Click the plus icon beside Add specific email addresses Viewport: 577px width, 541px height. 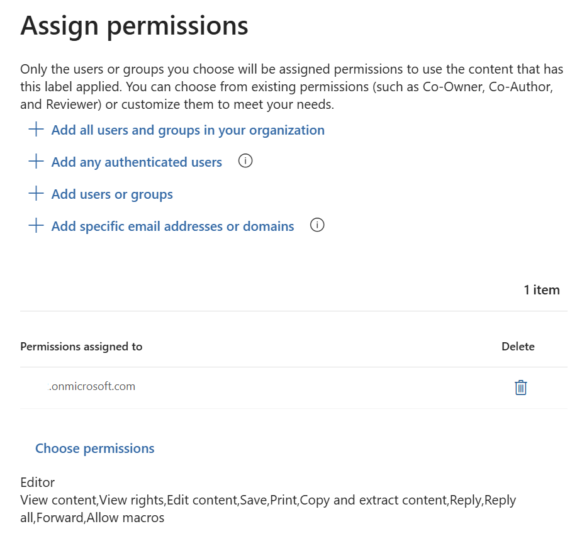point(36,226)
